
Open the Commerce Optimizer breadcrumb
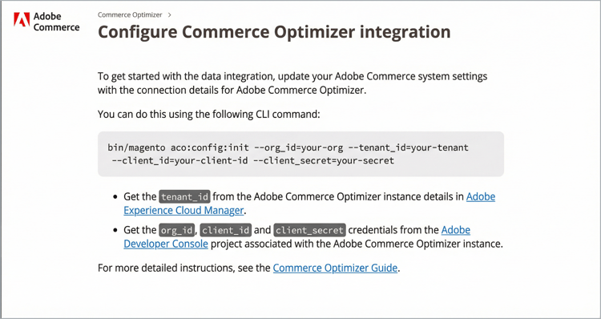(x=130, y=15)
